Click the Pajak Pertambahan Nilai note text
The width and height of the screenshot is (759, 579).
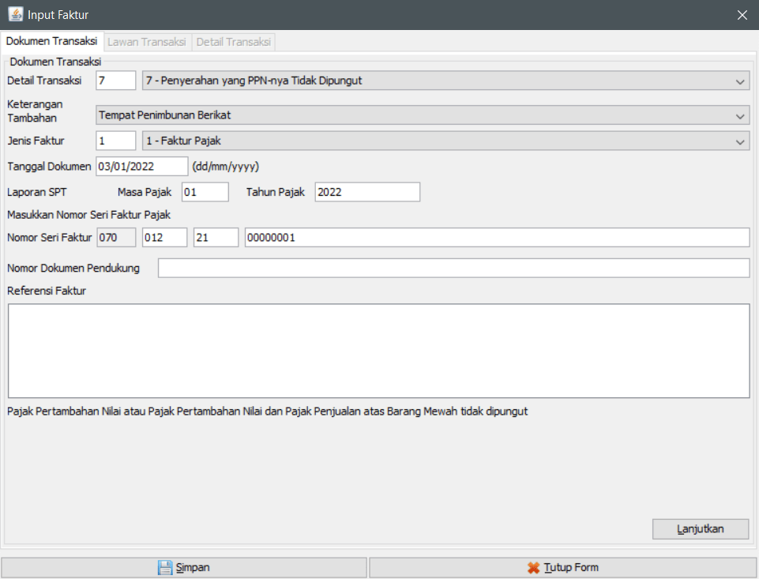[267, 412]
